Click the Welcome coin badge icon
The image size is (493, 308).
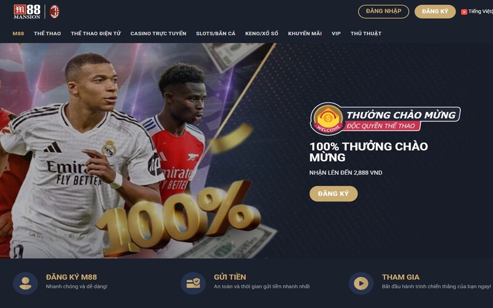pyautogui.click(x=328, y=119)
